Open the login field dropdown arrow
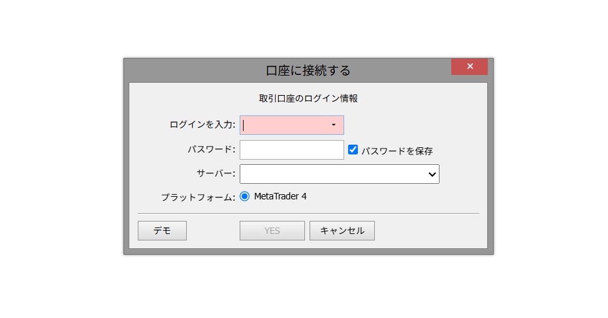Viewport: 608px width, 318px height. [x=333, y=125]
